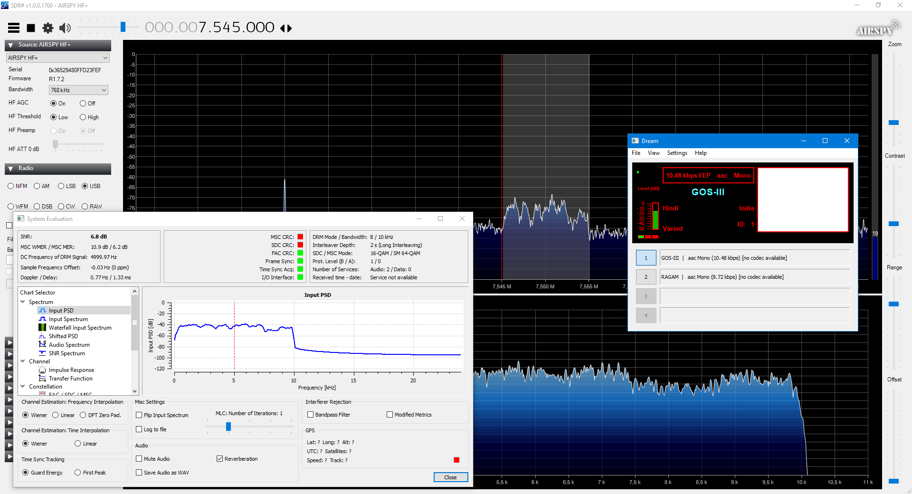Choose Linear frequency interpolation
912x494 pixels.
56,415
